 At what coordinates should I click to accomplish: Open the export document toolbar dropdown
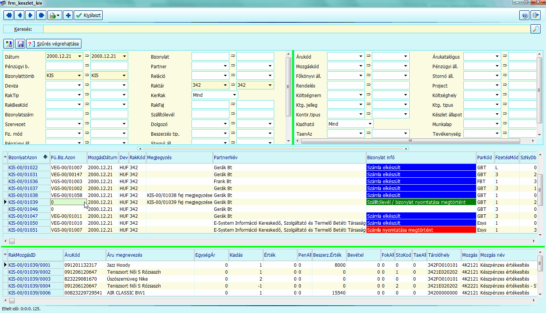(54, 15)
